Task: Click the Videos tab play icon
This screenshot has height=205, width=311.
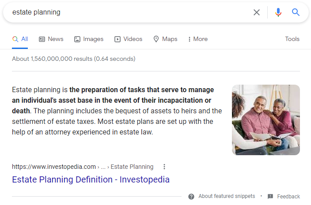Action: click(118, 39)
